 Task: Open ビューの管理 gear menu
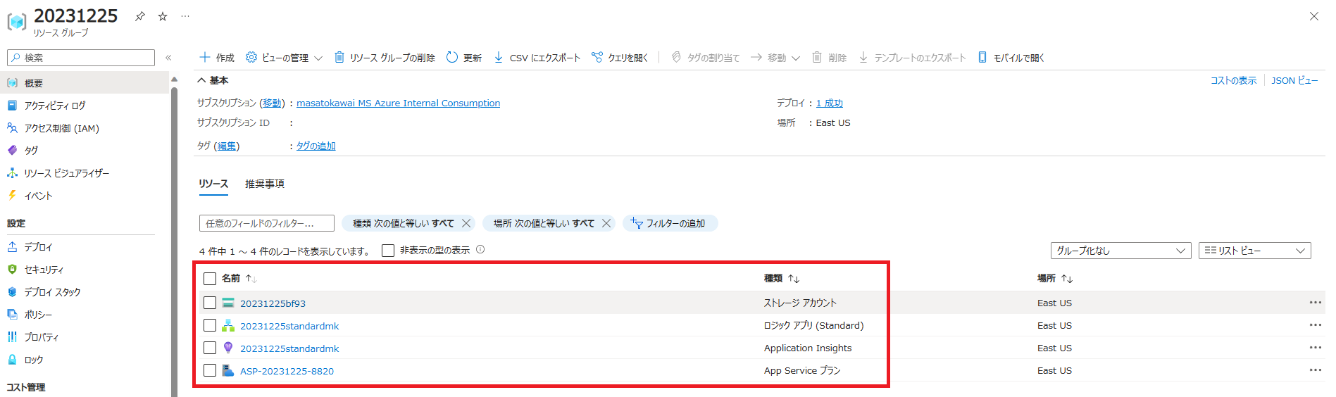[x=283, y=58]
